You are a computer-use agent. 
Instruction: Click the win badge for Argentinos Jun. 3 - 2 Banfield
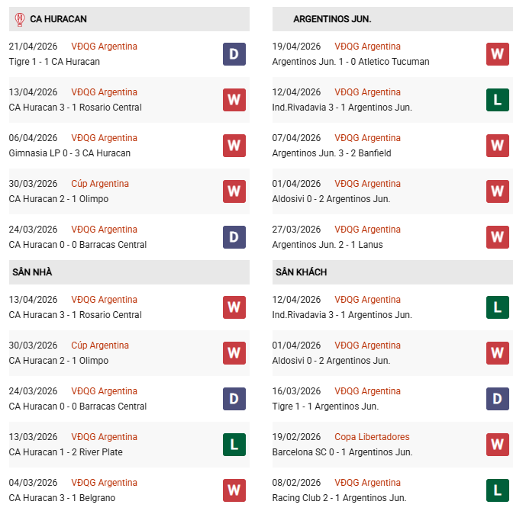[x=497, y=146]
